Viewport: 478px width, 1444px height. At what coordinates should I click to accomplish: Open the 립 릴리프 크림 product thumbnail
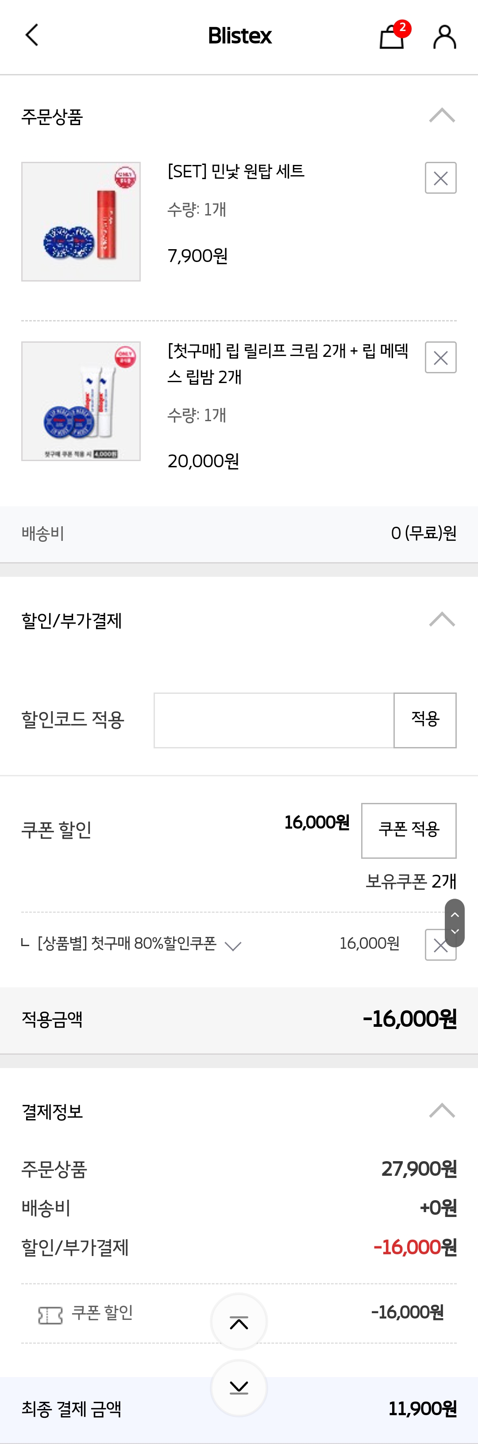[x=81, y=401]
